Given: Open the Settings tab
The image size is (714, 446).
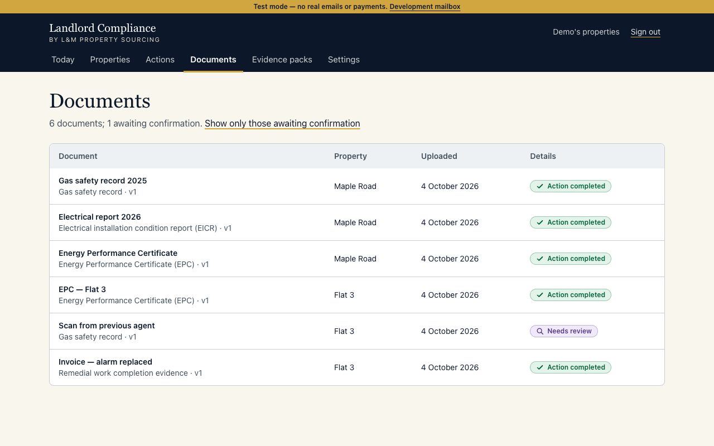Looking at the screenshot, I should coord(344,60).
